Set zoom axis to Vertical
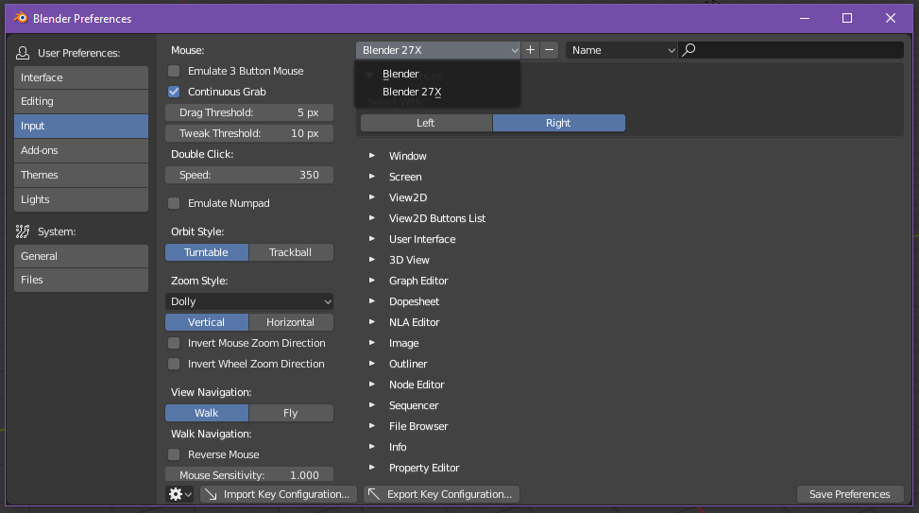 click(x=207, y=322)
